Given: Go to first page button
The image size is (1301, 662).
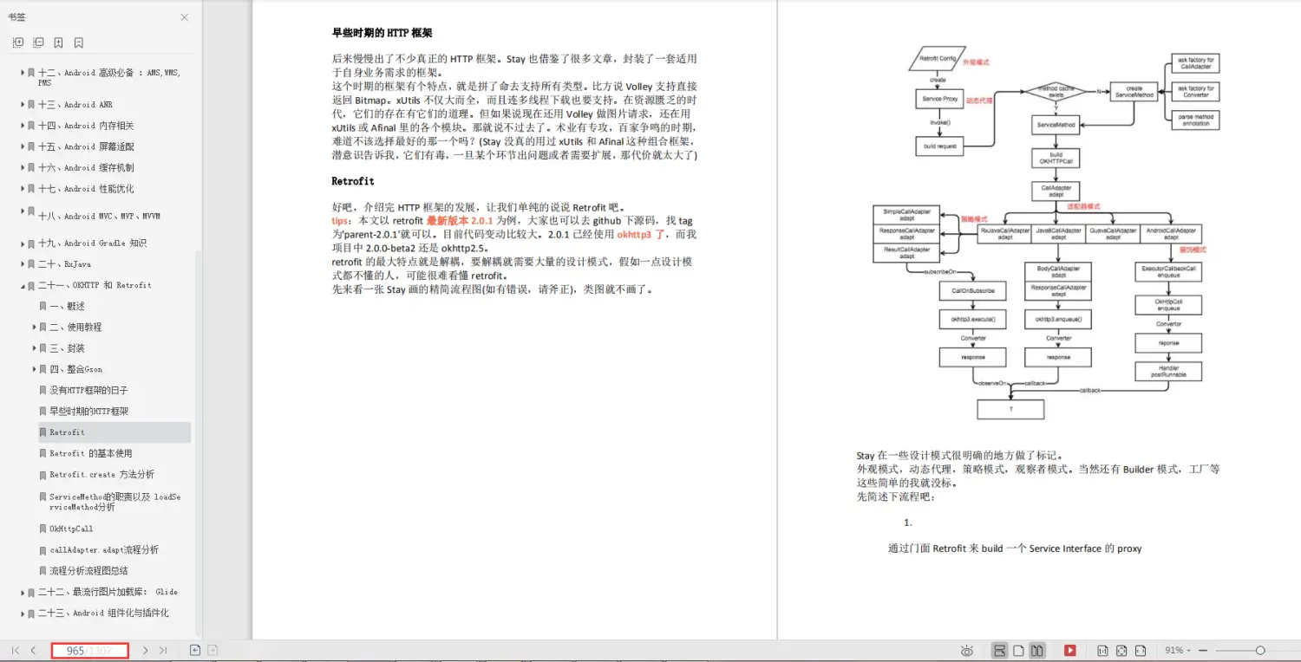Looking at the screenshot, I should point(16,650).
